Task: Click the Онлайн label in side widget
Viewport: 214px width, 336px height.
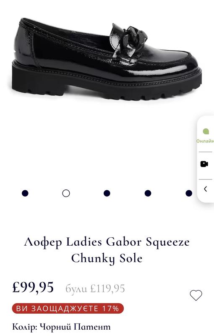Action: (x=205, y=141)
